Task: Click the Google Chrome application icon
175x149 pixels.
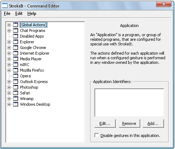Action: pyautogui.click(x=16, y=48)
